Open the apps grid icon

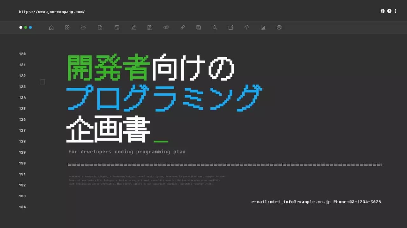(x=67, y=28)
